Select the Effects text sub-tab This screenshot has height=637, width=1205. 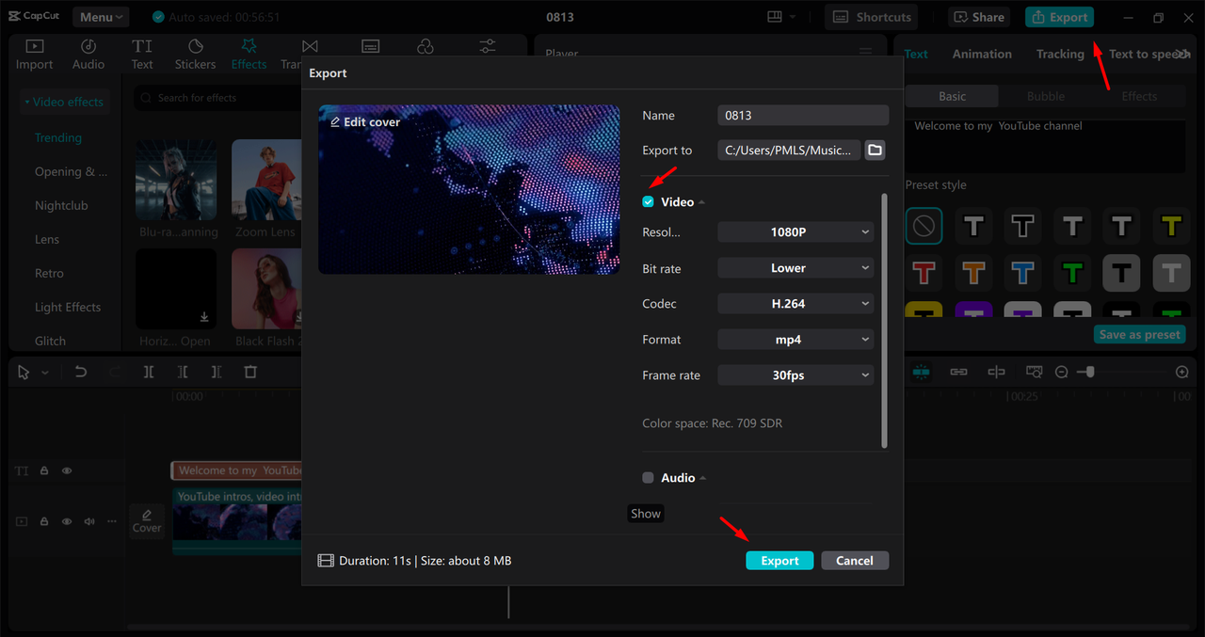point(1139,96)
